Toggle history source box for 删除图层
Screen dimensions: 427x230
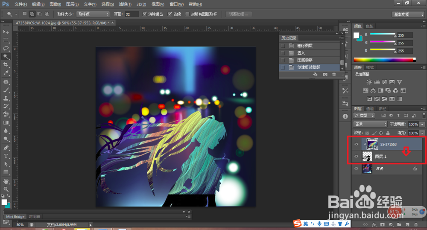pos(283,46)
